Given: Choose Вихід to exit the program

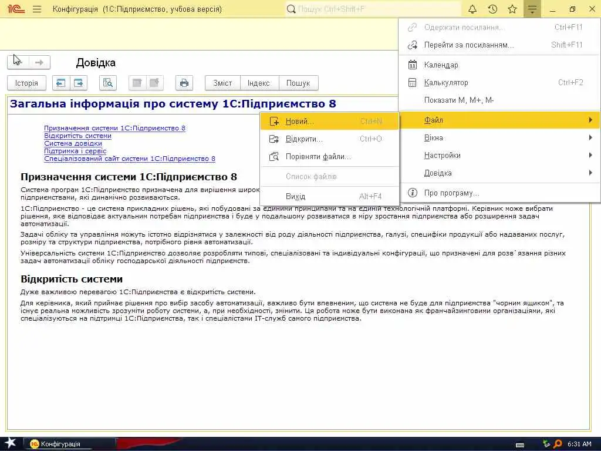Looking at the screenshot, I should coord(330,196).
